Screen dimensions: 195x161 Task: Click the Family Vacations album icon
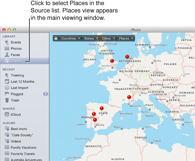tap(7, 147)
